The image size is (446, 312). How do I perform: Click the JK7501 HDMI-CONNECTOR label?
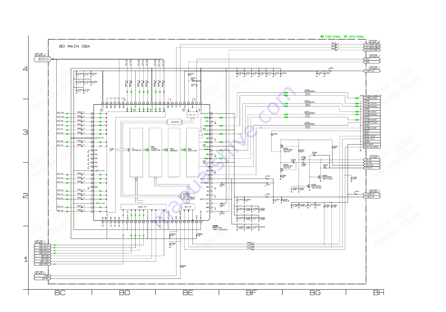coord(370,96)
